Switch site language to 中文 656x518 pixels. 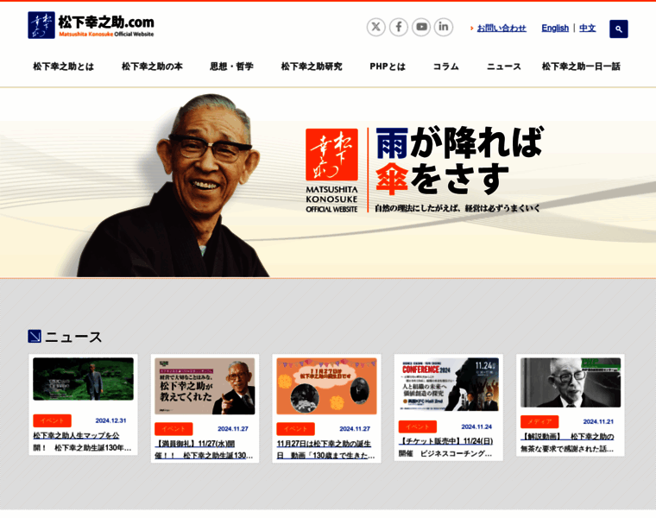(x=588, y=28)
